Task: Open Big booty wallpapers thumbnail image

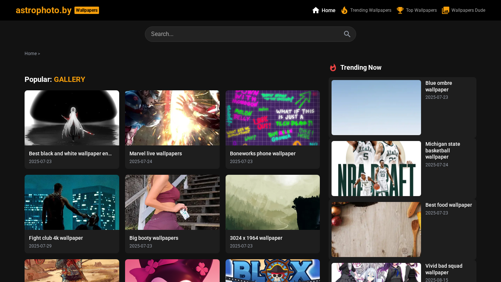Action: click(x=172, y=202)
